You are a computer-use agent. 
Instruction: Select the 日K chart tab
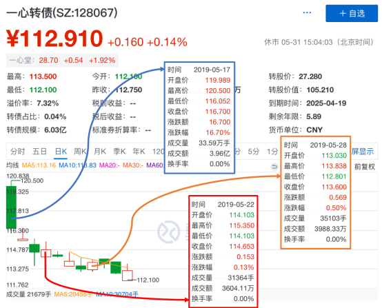click(61, 152)
